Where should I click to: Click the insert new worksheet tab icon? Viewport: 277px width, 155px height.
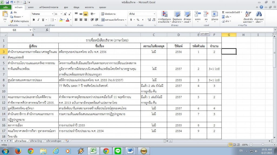point(67,141)
